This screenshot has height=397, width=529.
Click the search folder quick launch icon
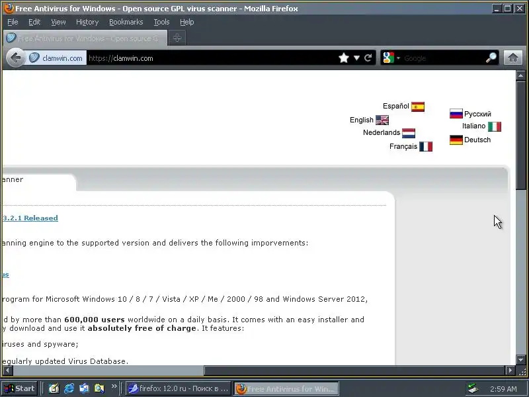pos(100,388)
